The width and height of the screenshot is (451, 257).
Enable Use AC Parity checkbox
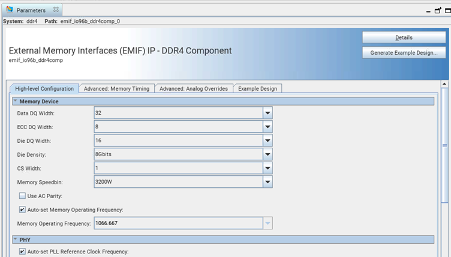(x=22, y=196)
